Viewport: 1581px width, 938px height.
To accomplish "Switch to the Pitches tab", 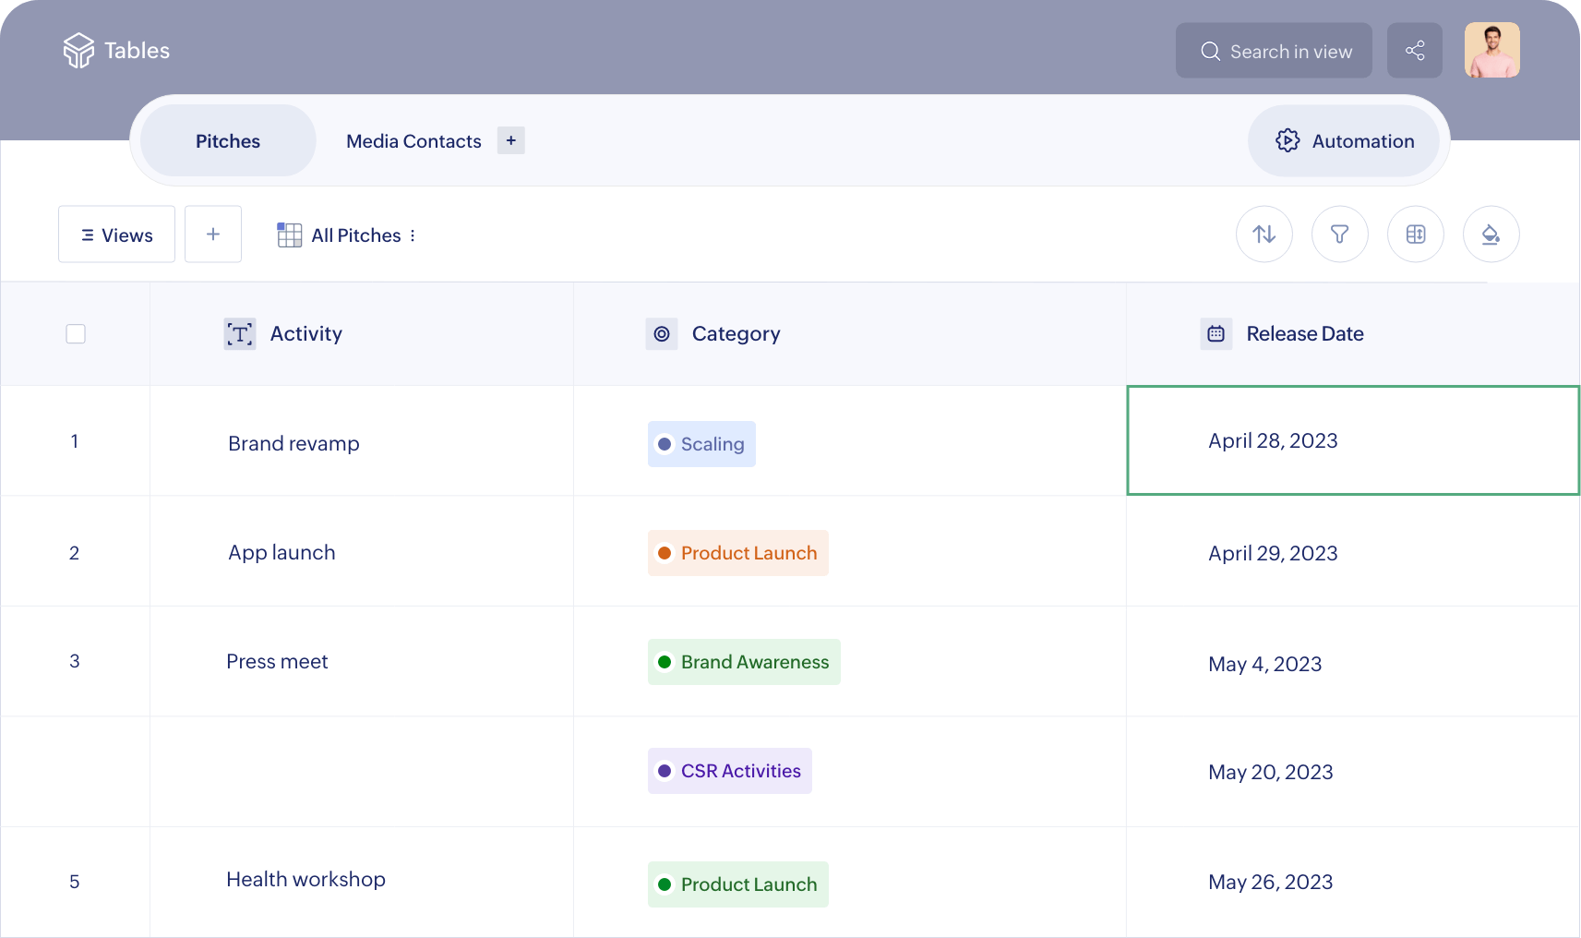I will pyautogui.click(x=228, y=141).
